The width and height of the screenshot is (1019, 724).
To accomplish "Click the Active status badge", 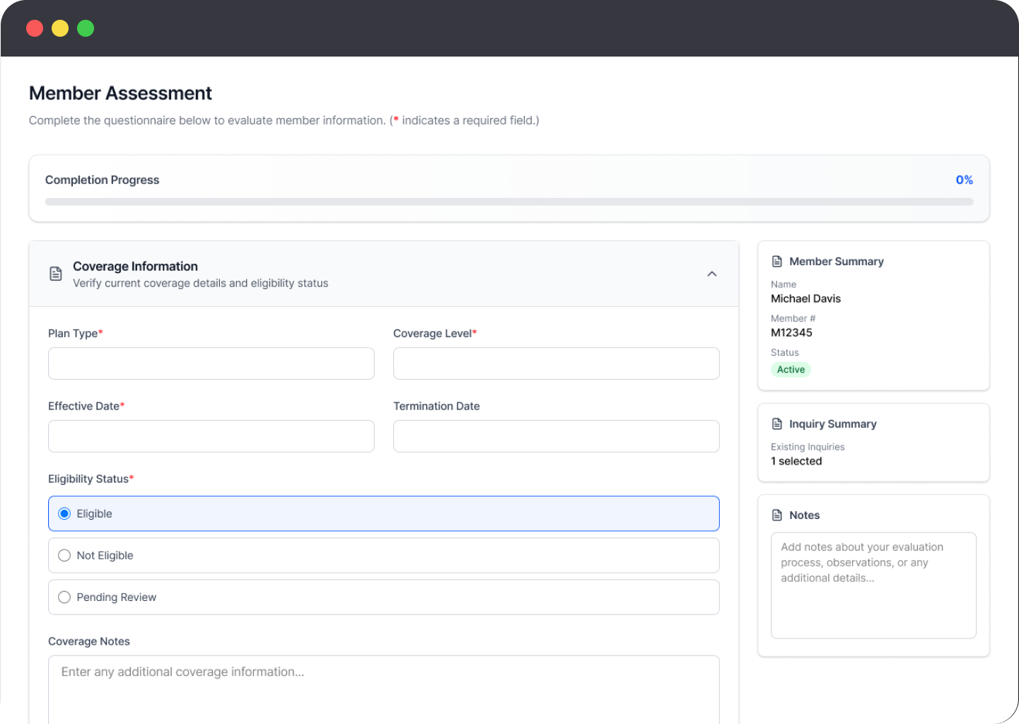I will click(x=791, y=370).
